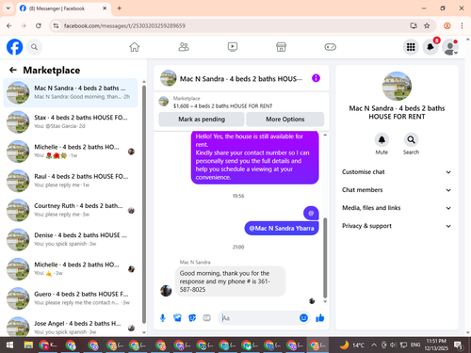471x353 pixels.
Task: Open the Marketplace listing $1,608 link
Action: [x=222, y=106]
